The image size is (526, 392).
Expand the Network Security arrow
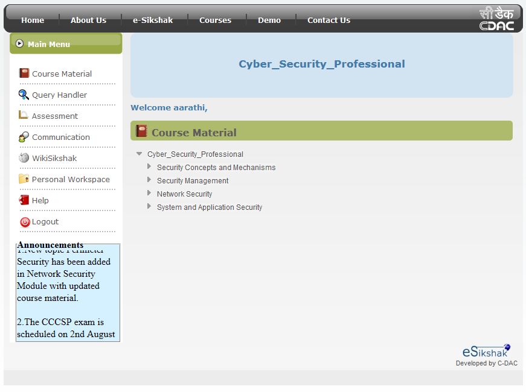tap(149, 194)
